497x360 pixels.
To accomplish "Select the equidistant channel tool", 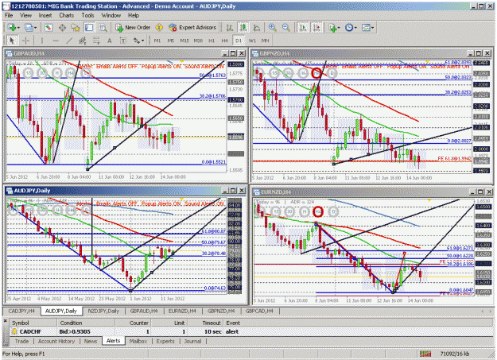I will tap(83, 41).
